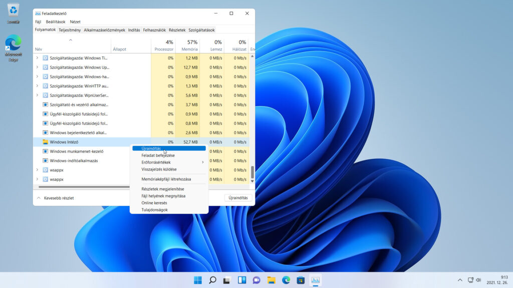
Task: Switch to the Szolgáltatások tab
Action: tap(201, 30)
